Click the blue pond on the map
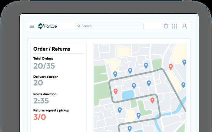 click(128, 95)
